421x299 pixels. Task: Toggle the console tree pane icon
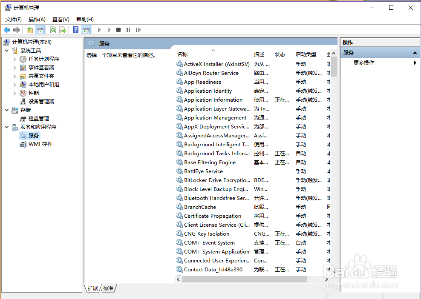(40, 29)
